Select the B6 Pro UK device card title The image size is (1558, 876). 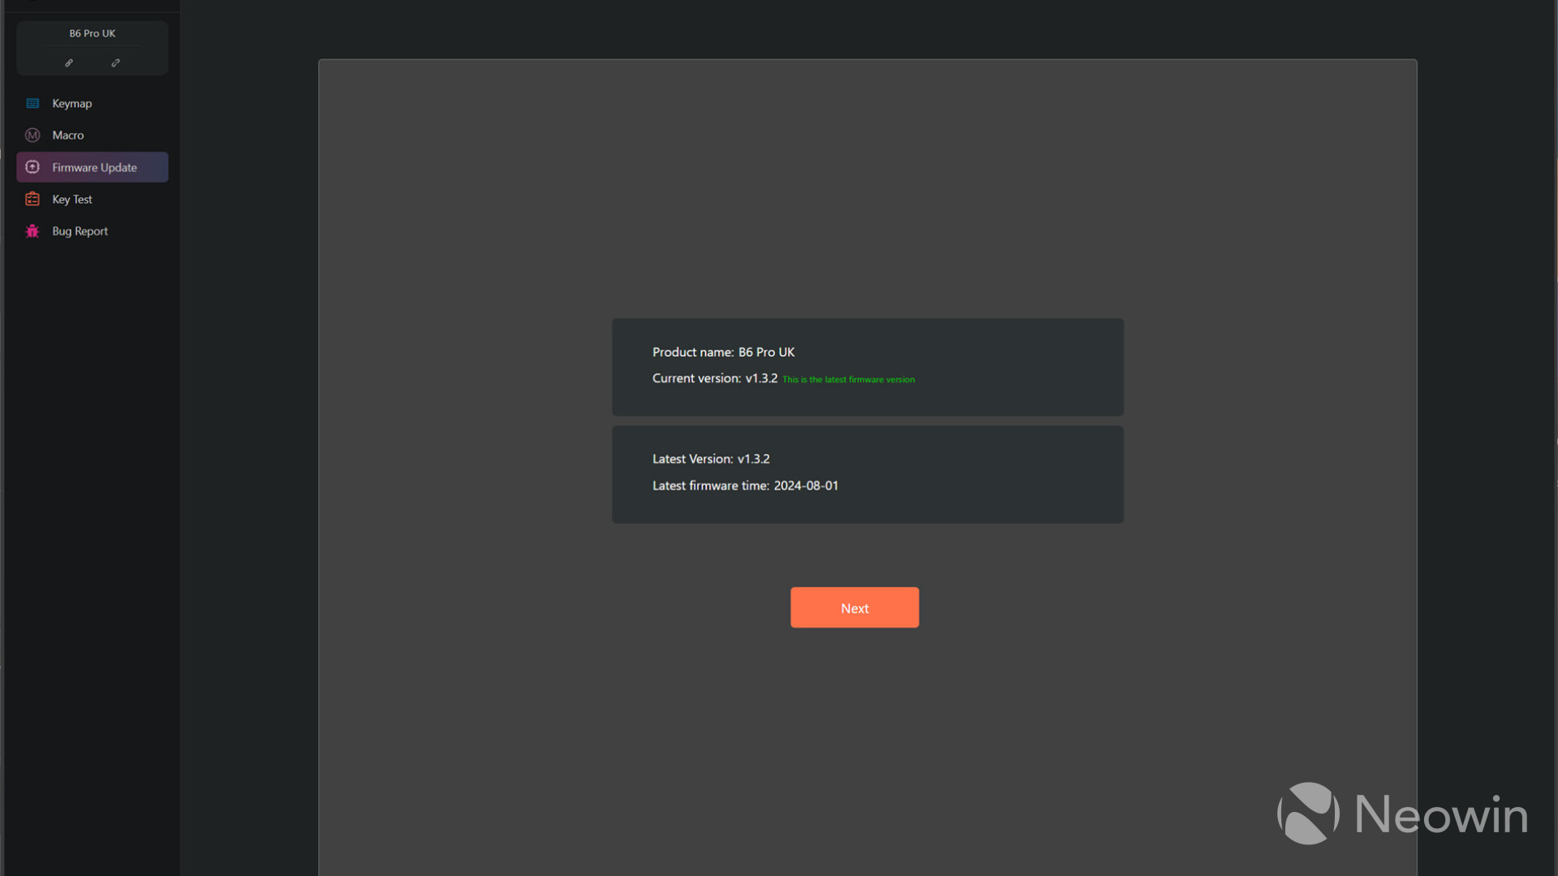click(93, 33)
